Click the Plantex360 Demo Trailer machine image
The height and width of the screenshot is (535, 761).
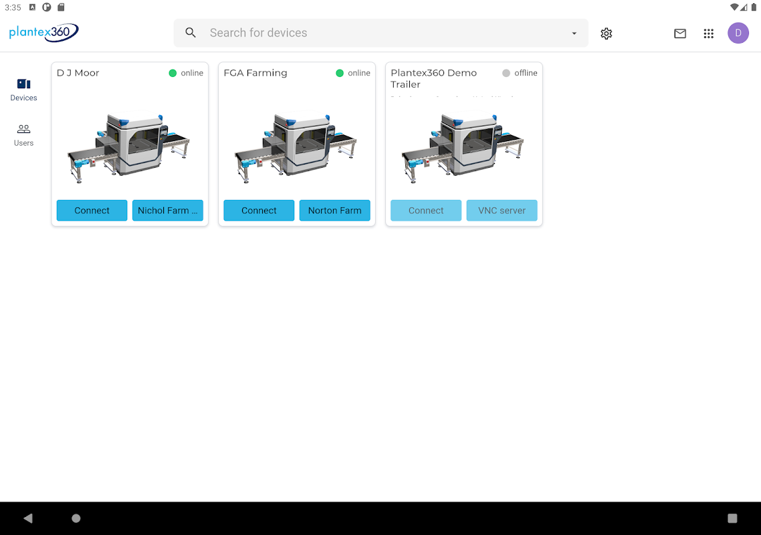coord(462,146)
